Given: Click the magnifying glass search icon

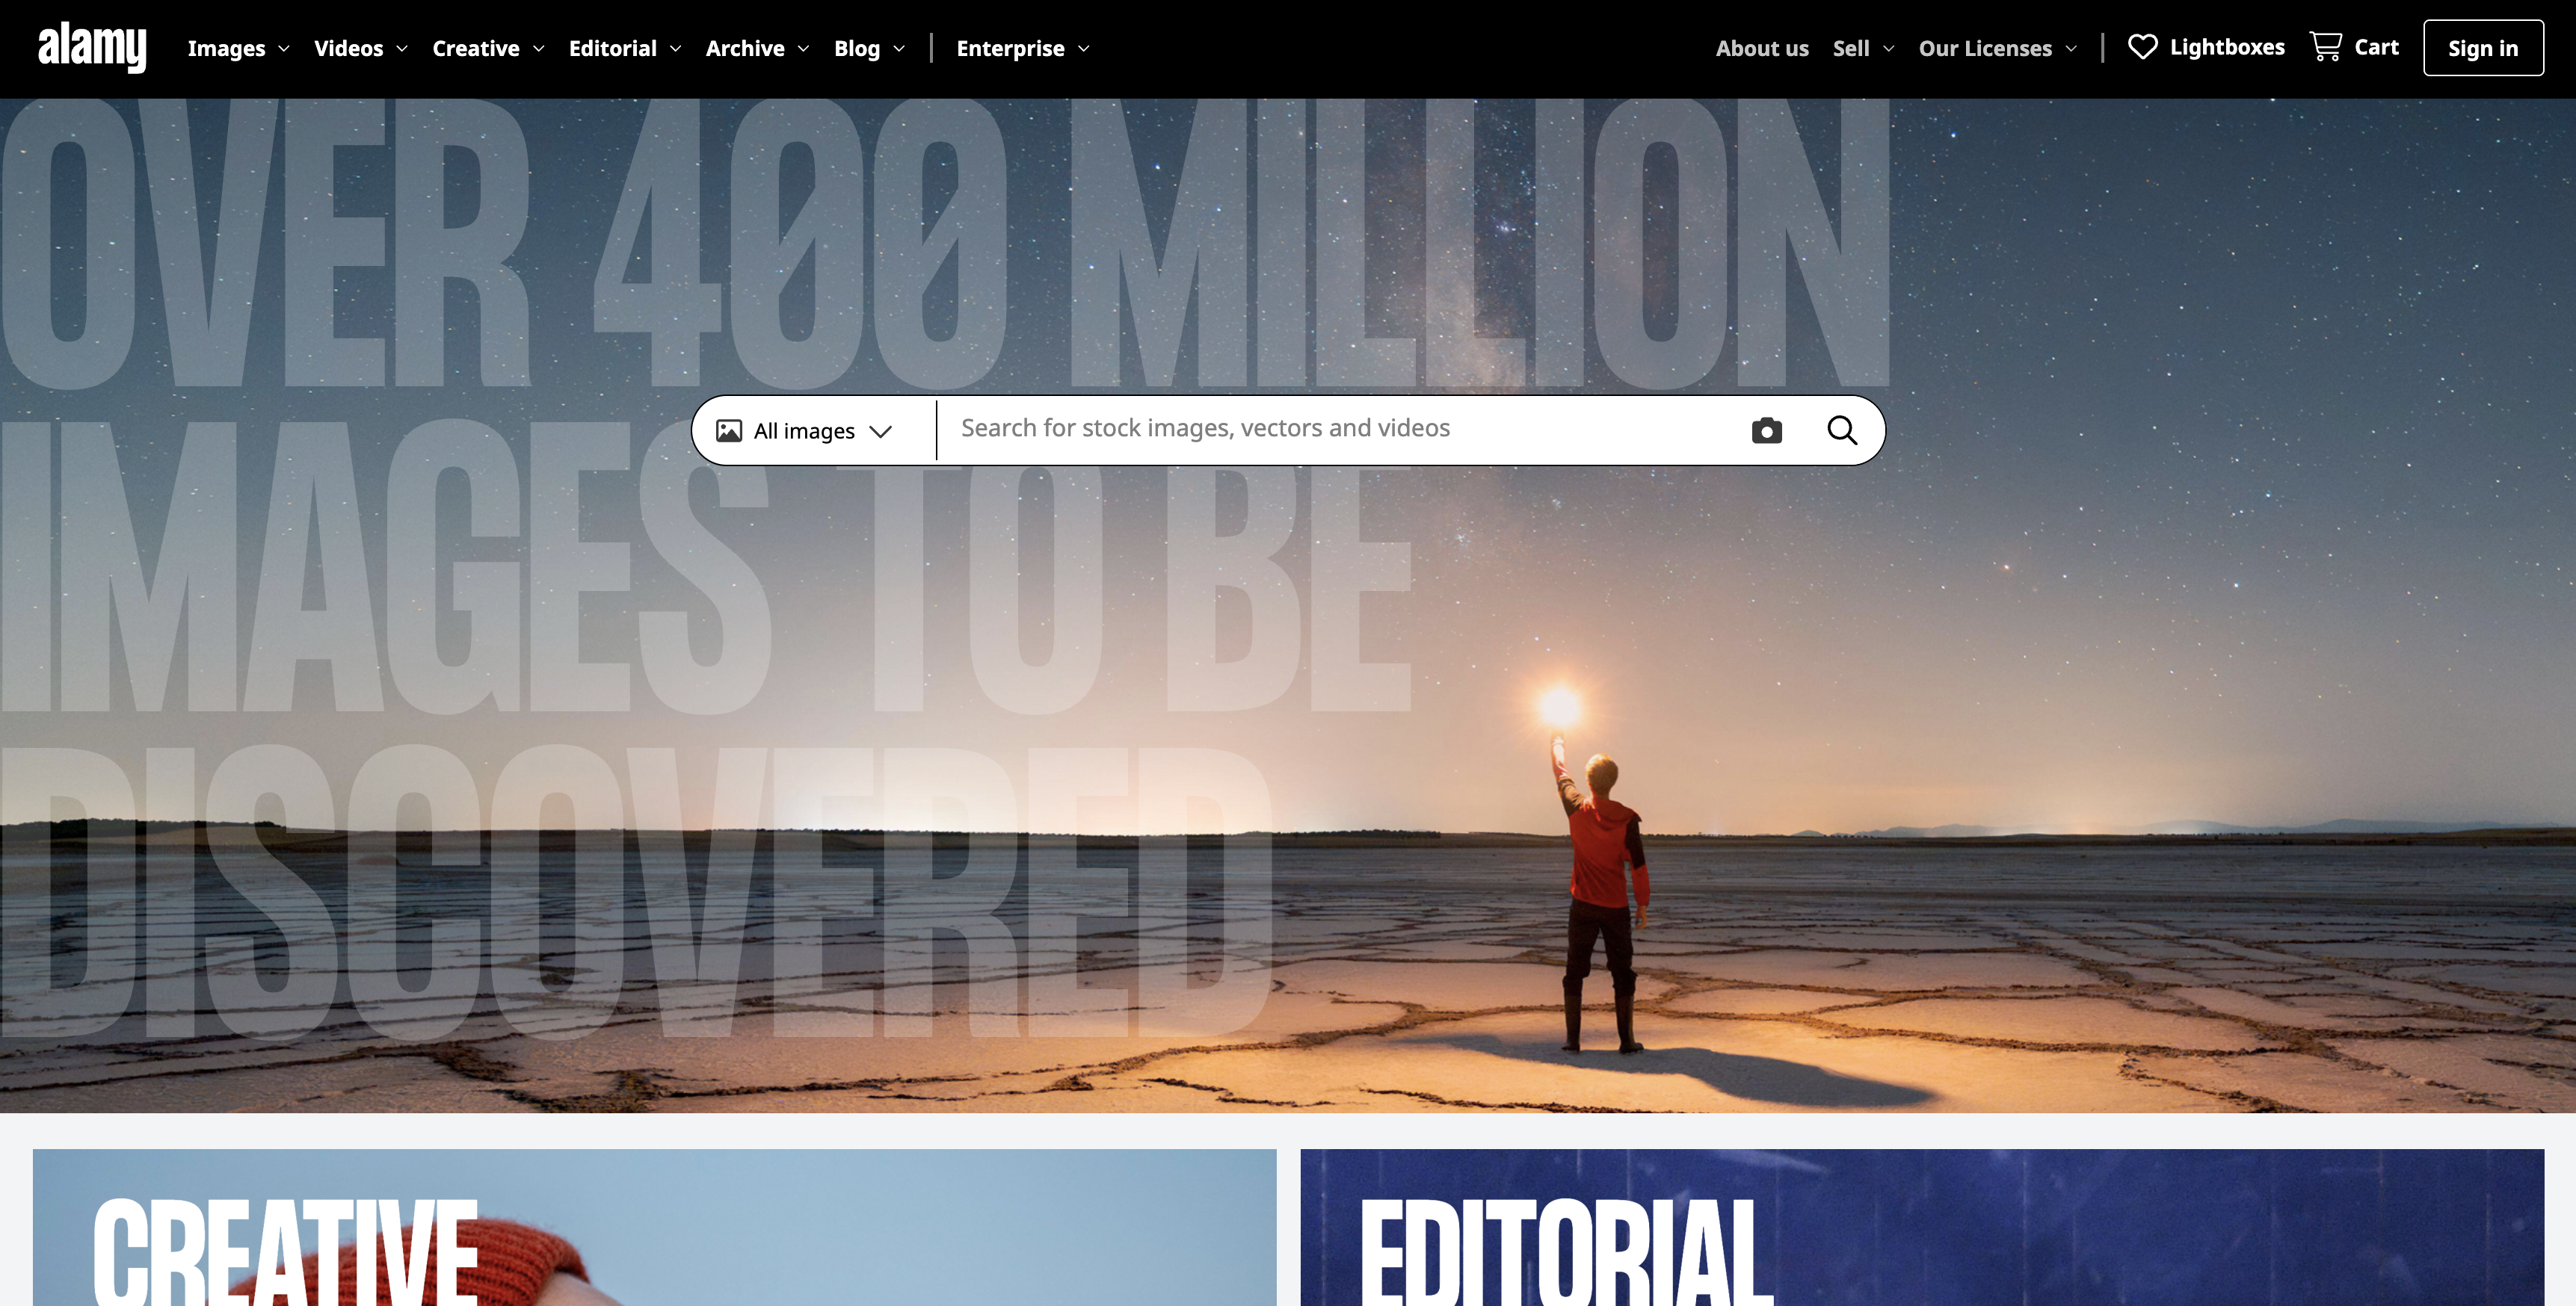Looking at the screenshot, I should 1842,430.
